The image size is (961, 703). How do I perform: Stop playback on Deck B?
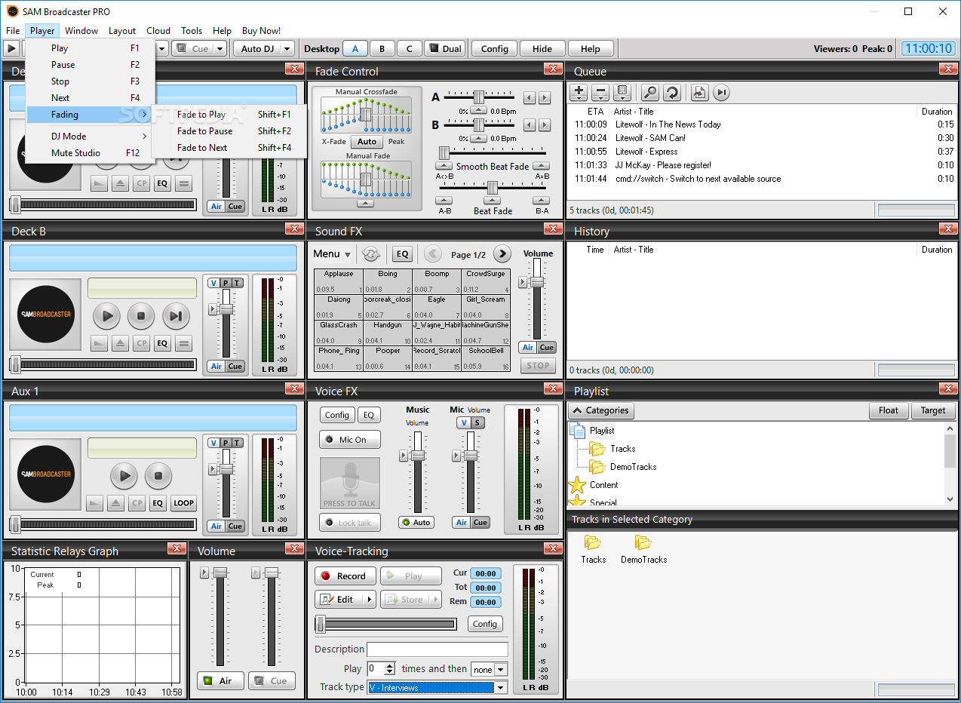[141, 316]
